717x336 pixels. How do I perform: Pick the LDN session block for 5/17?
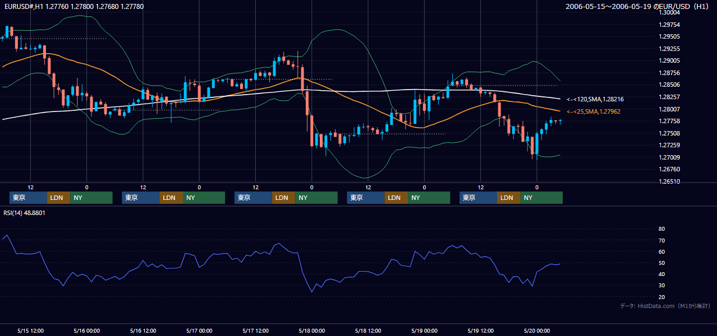tap(283, 198)
